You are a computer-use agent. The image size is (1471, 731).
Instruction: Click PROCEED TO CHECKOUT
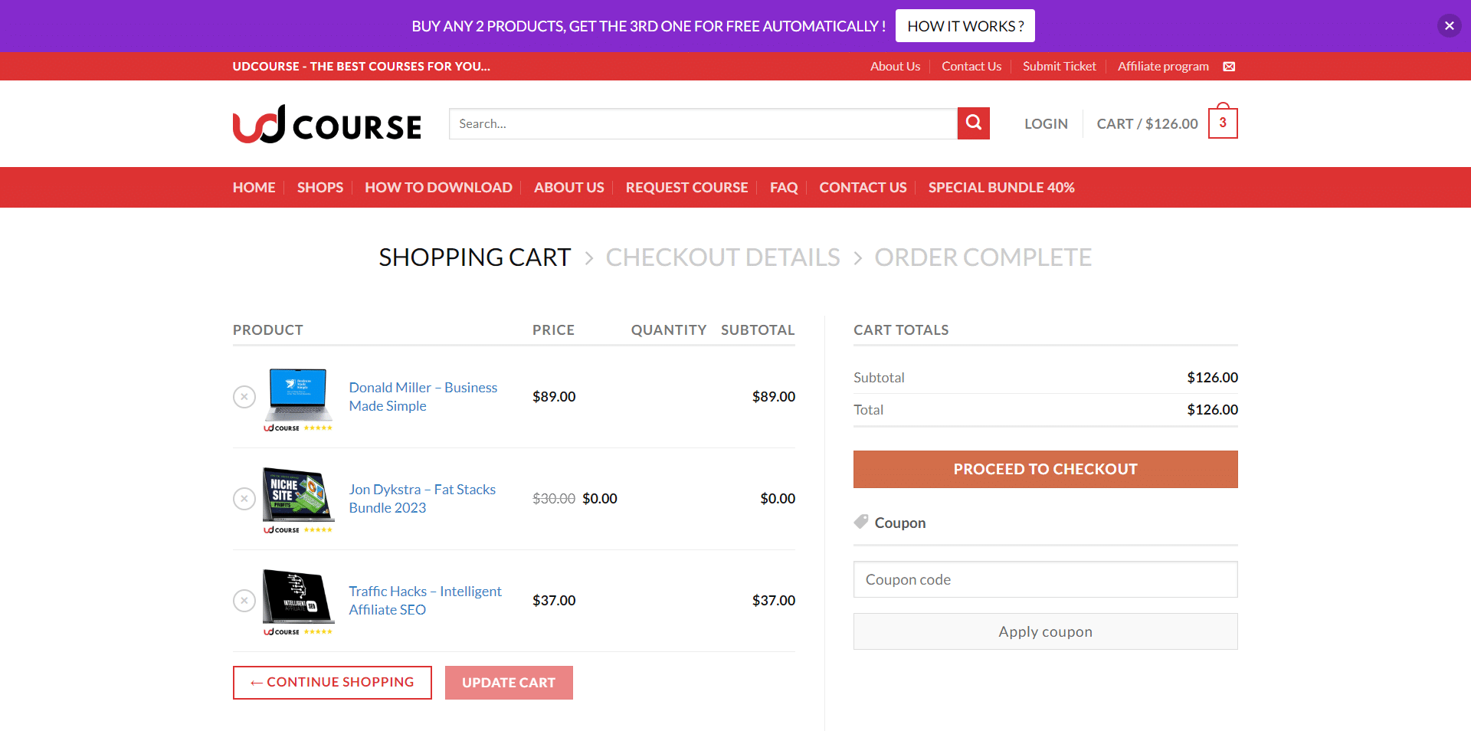click(1045, 469)
